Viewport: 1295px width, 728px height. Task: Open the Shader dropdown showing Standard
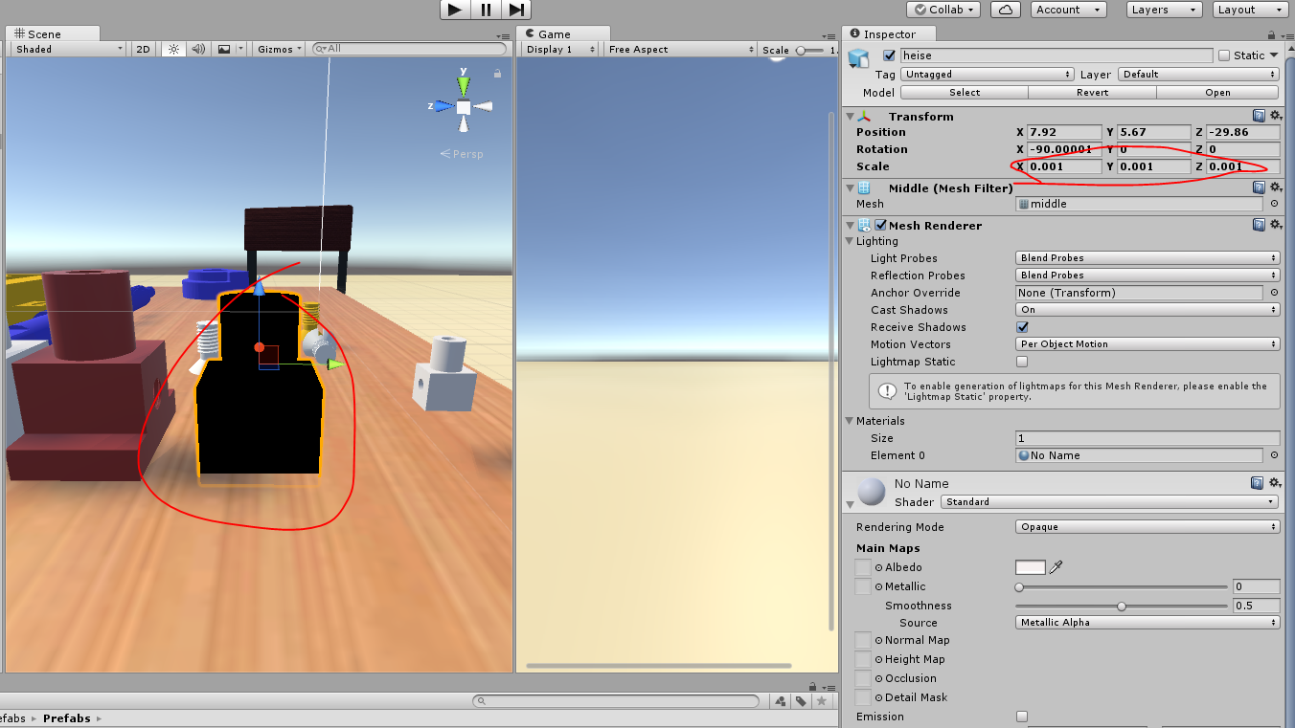1109,502
